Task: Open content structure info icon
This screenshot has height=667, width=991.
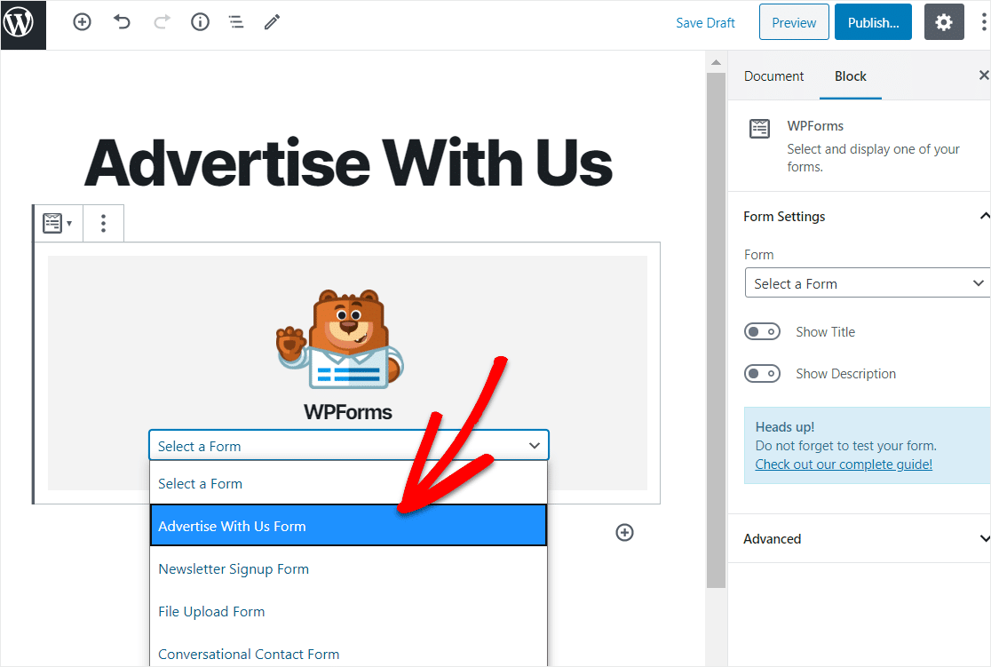Action: pos(201,23)
